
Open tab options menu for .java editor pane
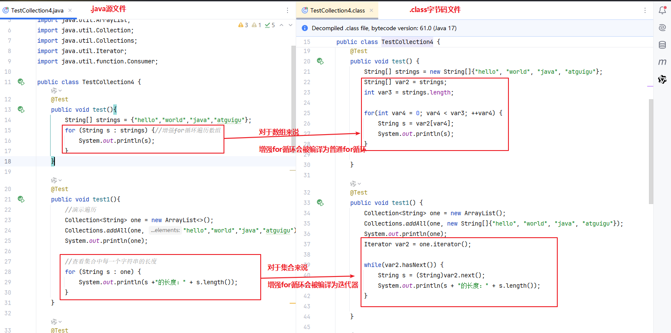(288, 10)
